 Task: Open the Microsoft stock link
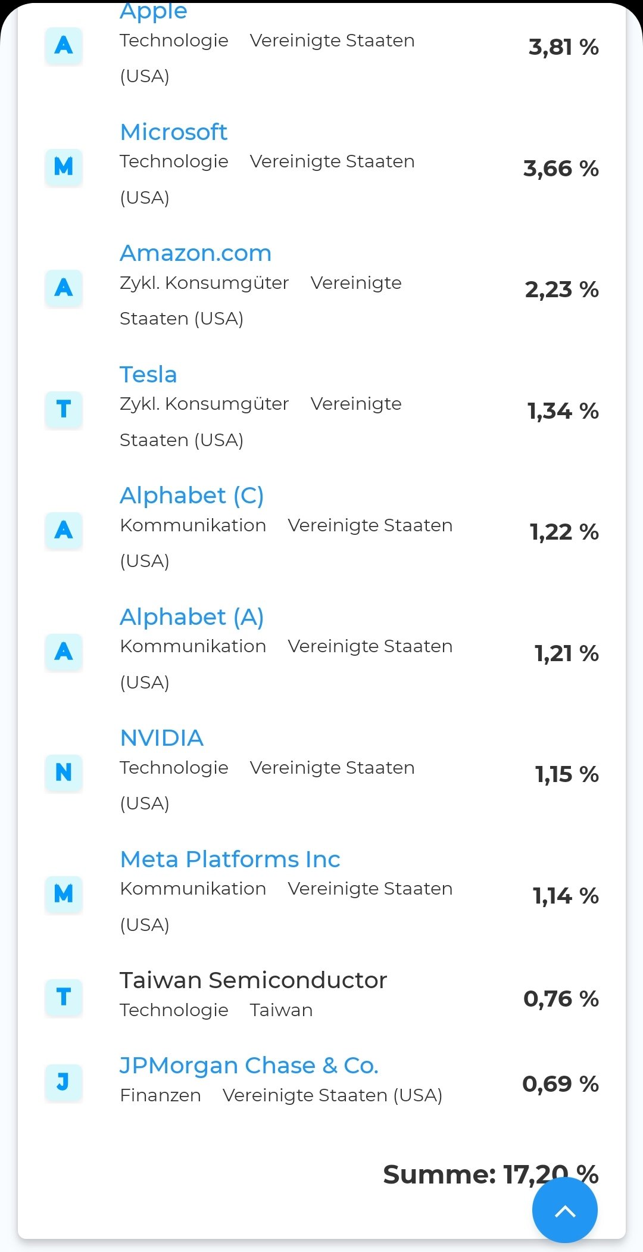click(x=173, y=132)
